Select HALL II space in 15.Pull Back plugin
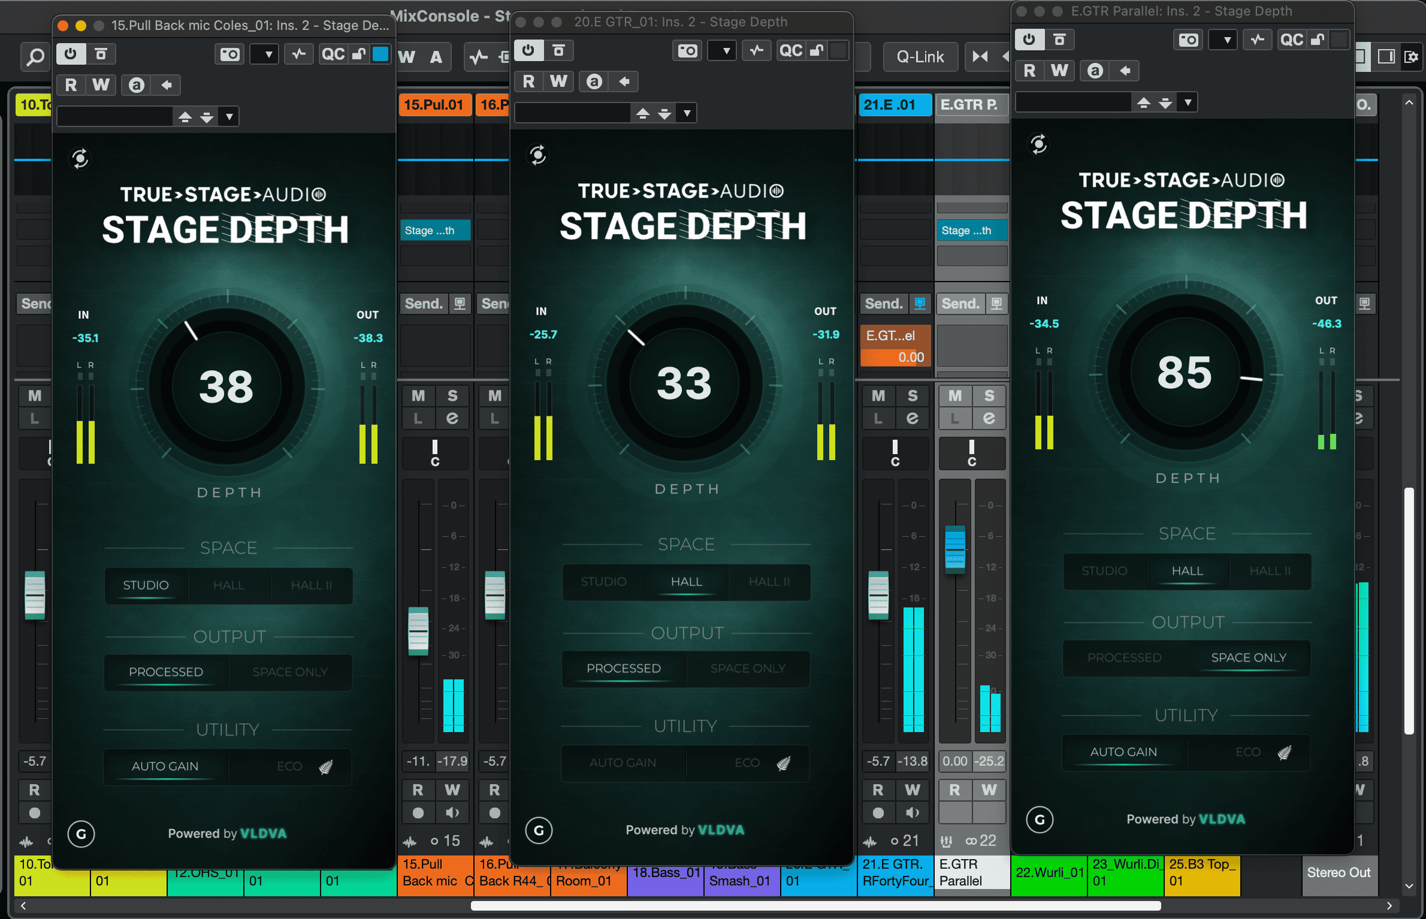Screen dimensions: 1426x919 (312, 585)
